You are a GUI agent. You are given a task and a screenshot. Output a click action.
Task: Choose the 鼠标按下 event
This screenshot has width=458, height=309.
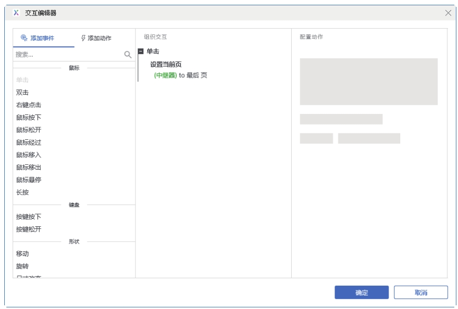[x=29, y=118]
